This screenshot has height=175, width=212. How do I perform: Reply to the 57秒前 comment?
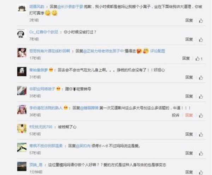coord(189,153)
